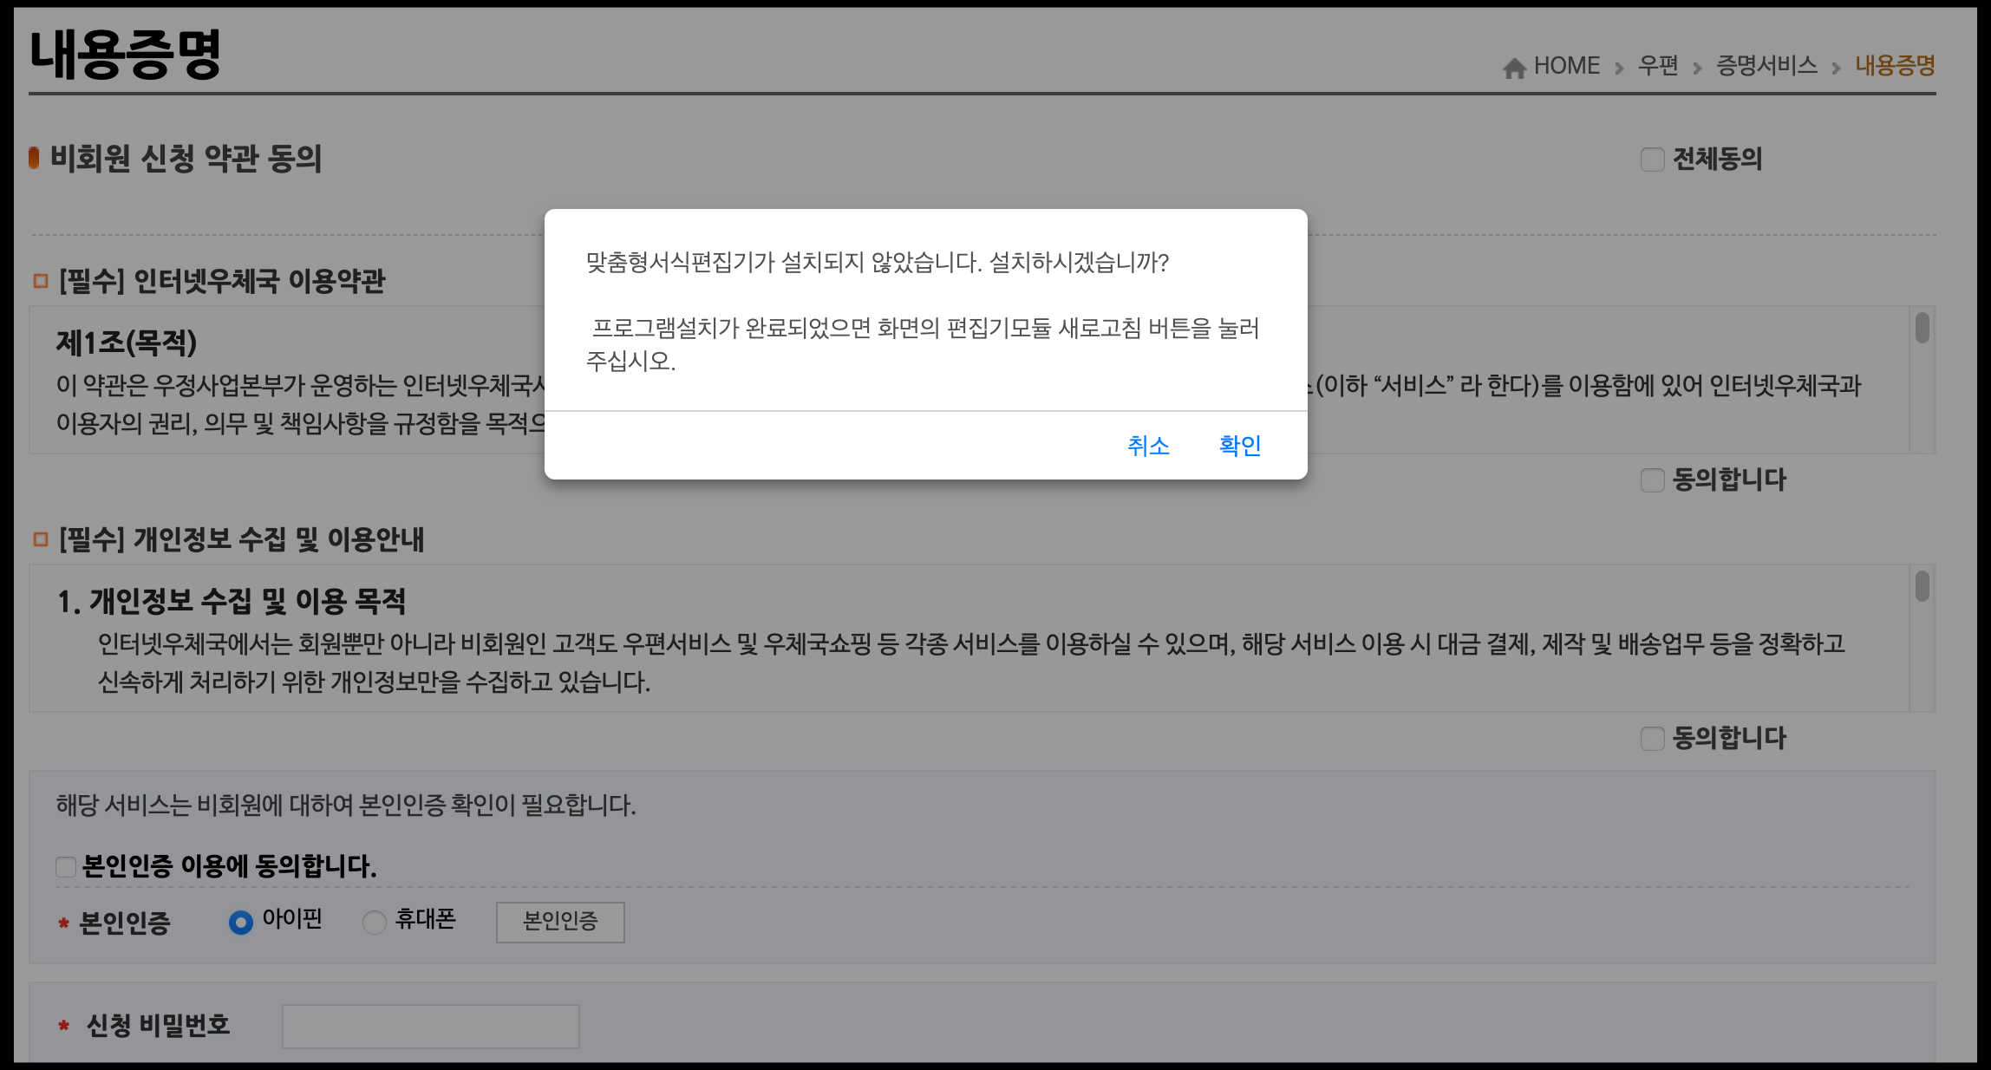Check 동의합니다 under 개인정보 수집 및 이용안내
The height and width of the screenshot is (1070, 1991).
[1652, 739]
